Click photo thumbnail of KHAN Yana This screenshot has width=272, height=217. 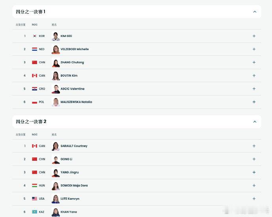click(56, 212)
